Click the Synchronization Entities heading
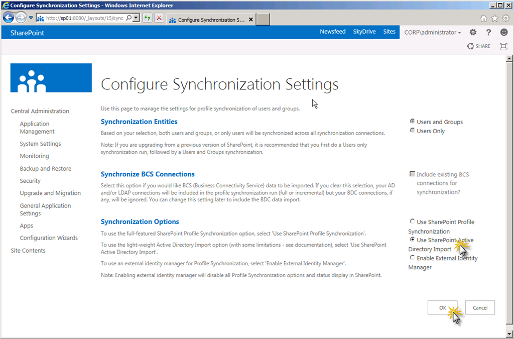The width and height of the screenshot is (514, 339). [139, 122]
